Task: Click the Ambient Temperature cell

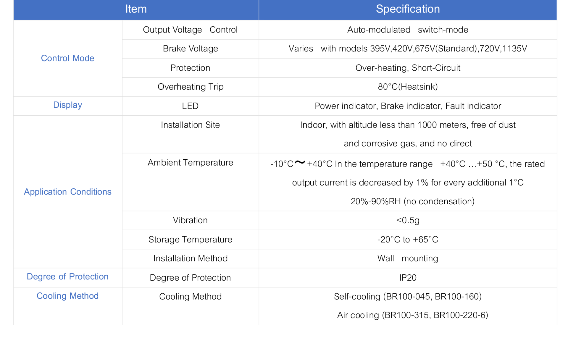Action: tap(190, 162)
